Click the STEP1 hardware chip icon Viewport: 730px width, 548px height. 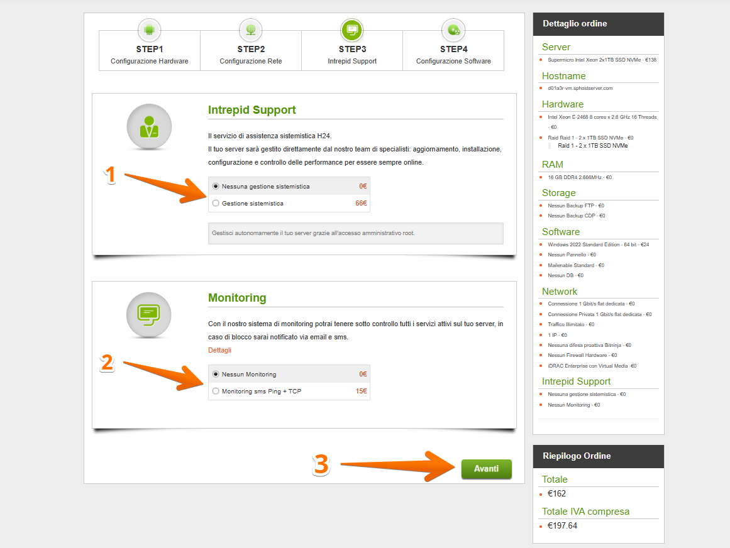click(x=149, y=30)
